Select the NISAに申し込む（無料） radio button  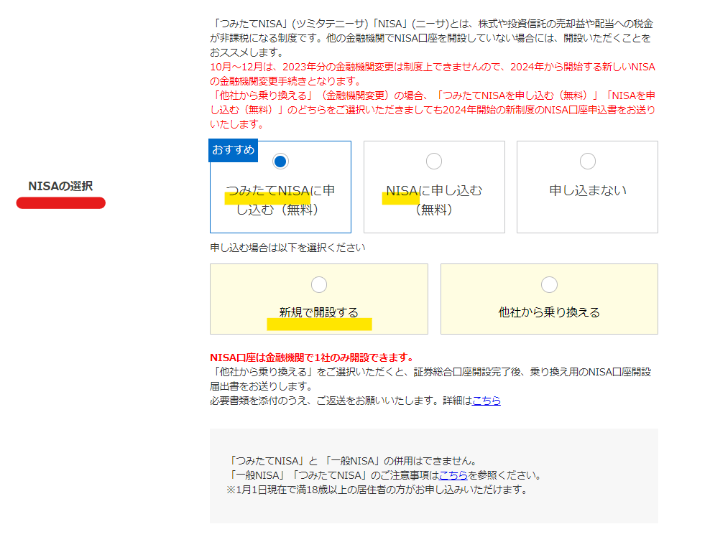click(x=434, y=162)
